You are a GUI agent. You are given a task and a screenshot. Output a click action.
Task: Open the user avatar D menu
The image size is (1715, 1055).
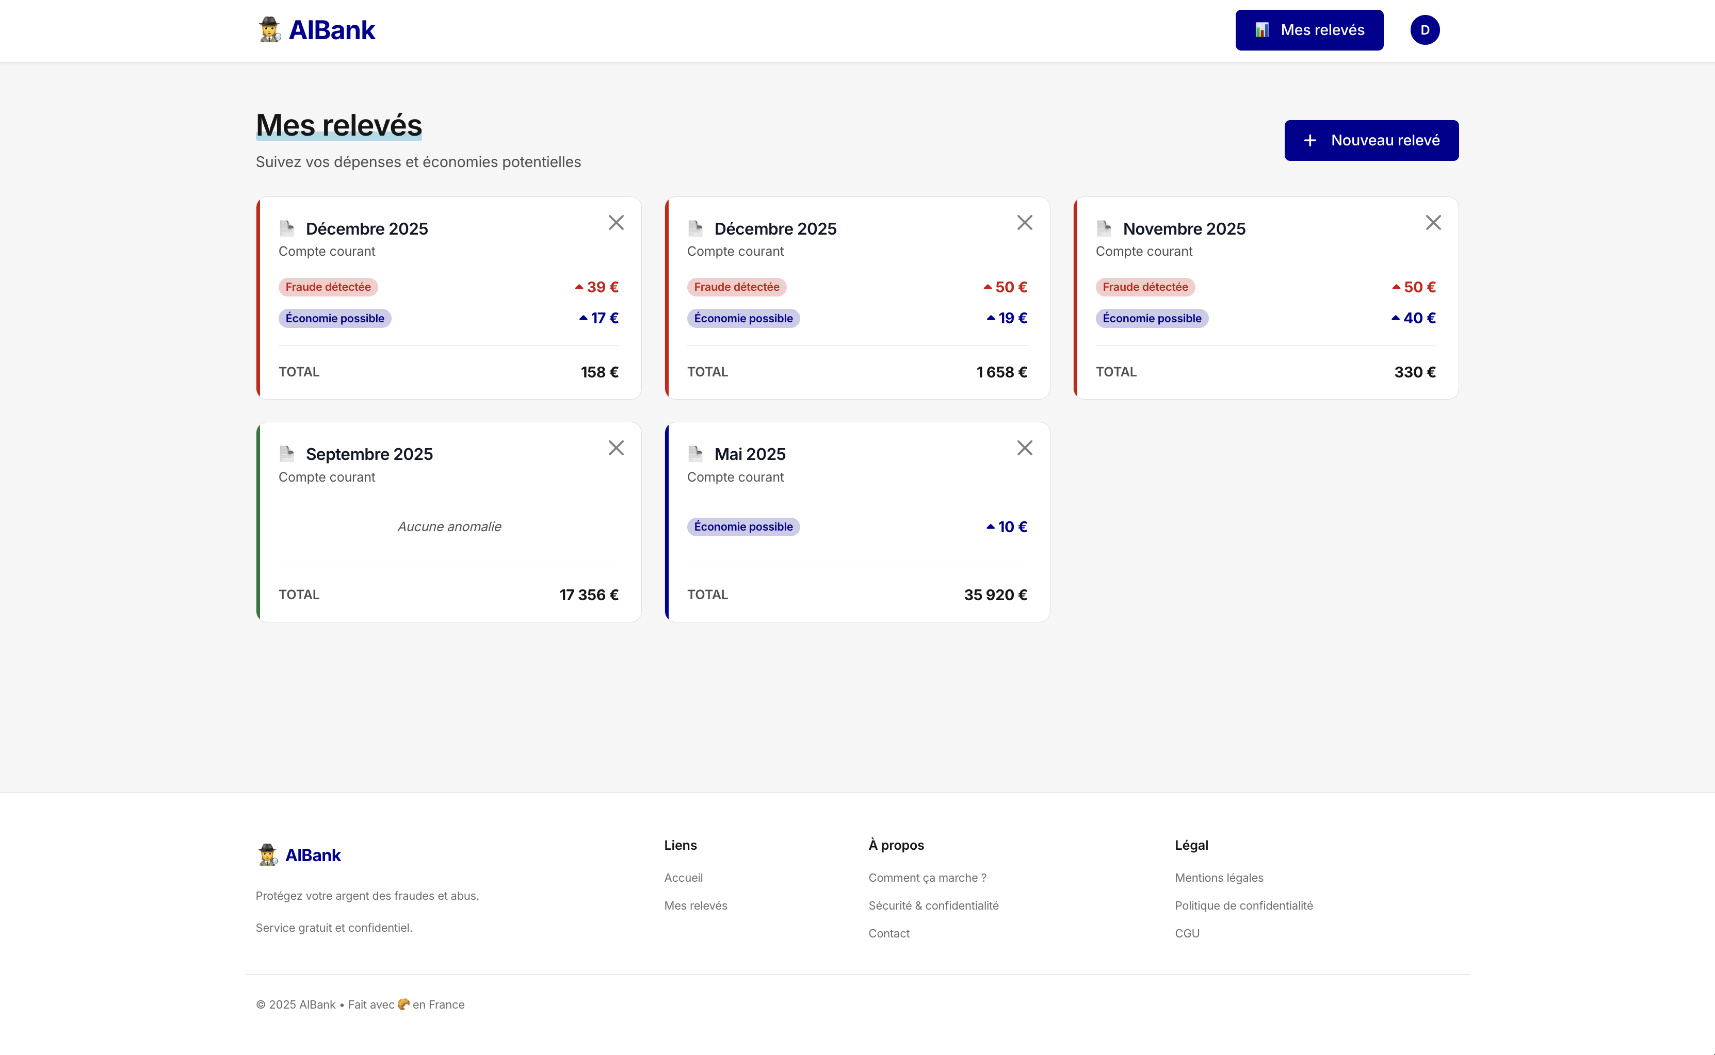tap(1424, 30)
